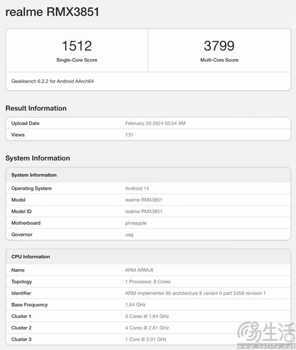The height and width of the screenshot is (350, 296).
Task: Click the Base Frequency label
Action: coord(29,305)
